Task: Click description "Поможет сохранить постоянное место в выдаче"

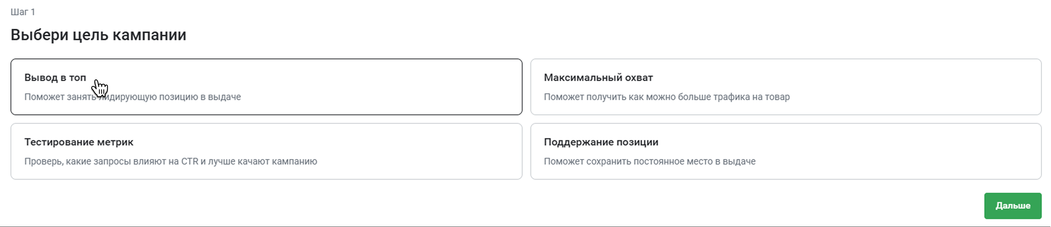Action: [x=650, y=162]
